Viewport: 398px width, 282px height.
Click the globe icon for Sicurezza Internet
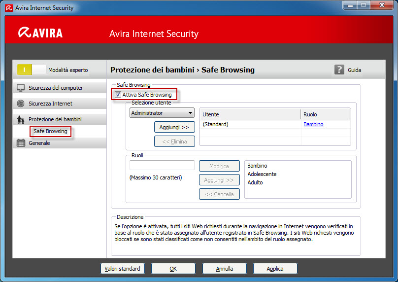coord(21,104)
